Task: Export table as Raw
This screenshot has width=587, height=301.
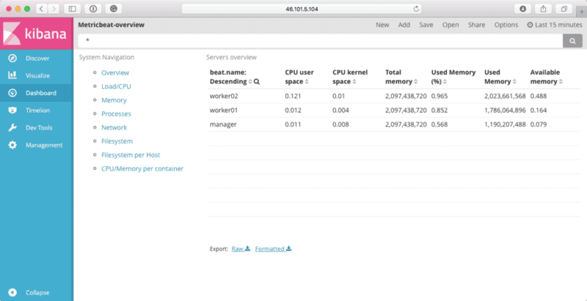Action: (241, 249)
